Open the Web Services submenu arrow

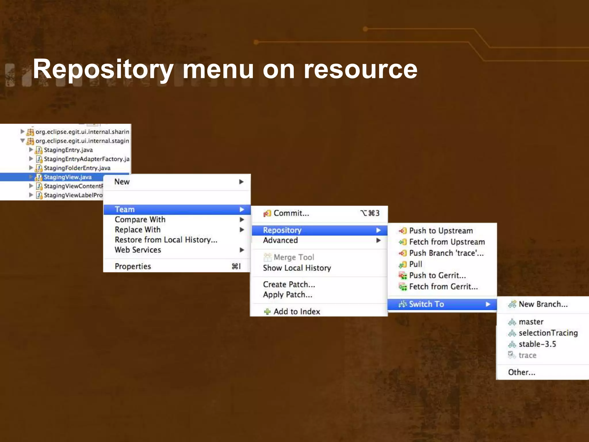point(242,250)
